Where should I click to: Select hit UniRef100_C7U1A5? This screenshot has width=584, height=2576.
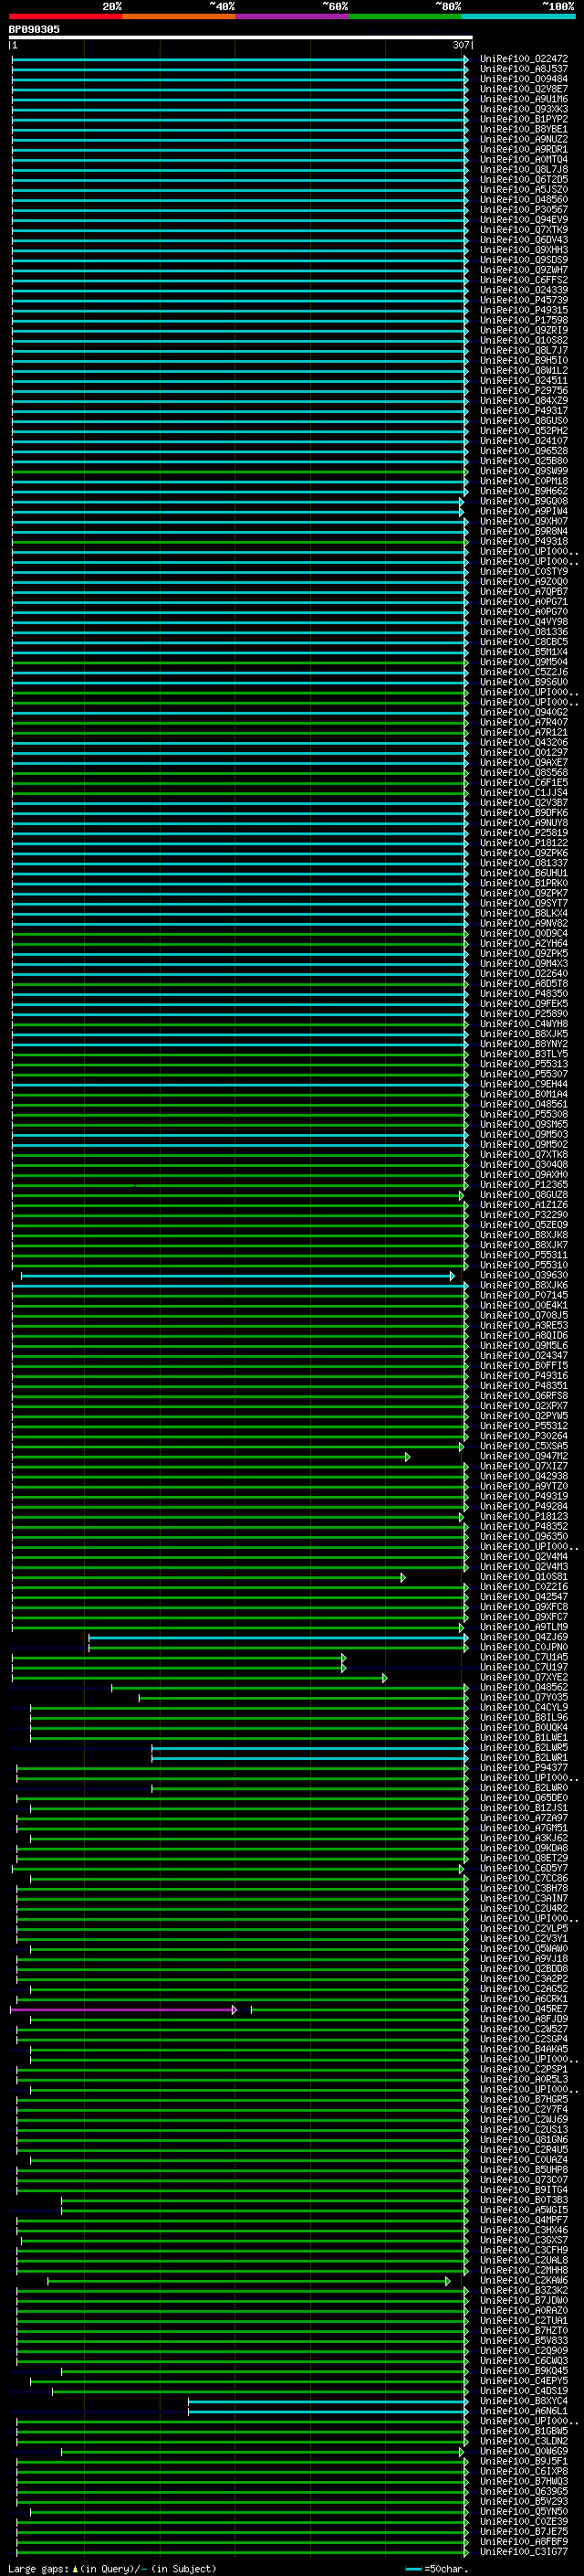click(x=524, y=1658)
